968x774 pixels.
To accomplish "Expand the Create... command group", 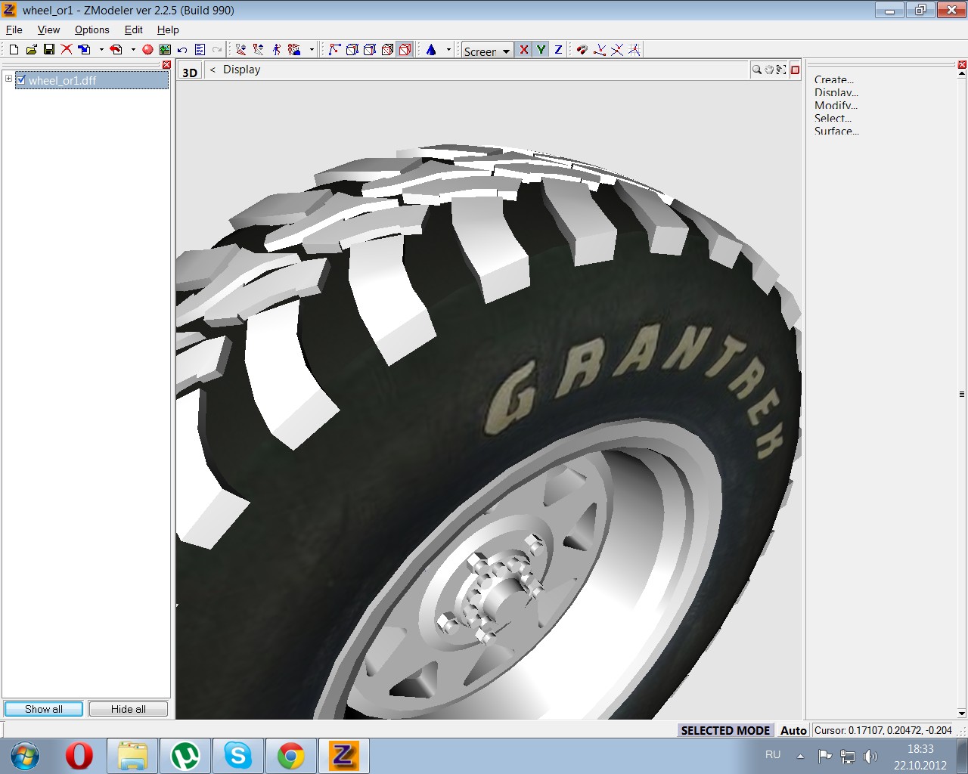I will (833, 79).
